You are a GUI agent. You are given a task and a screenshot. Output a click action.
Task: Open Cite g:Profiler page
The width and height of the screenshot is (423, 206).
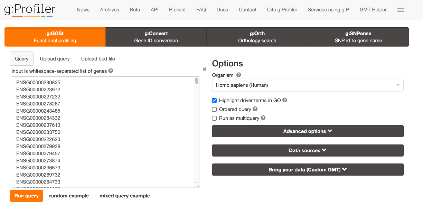[282, 10]
